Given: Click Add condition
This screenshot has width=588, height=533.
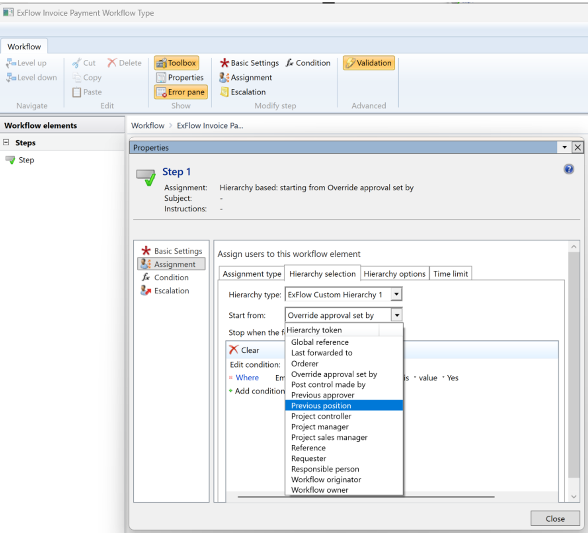Looking at the screenshot, I should (257, 391).
